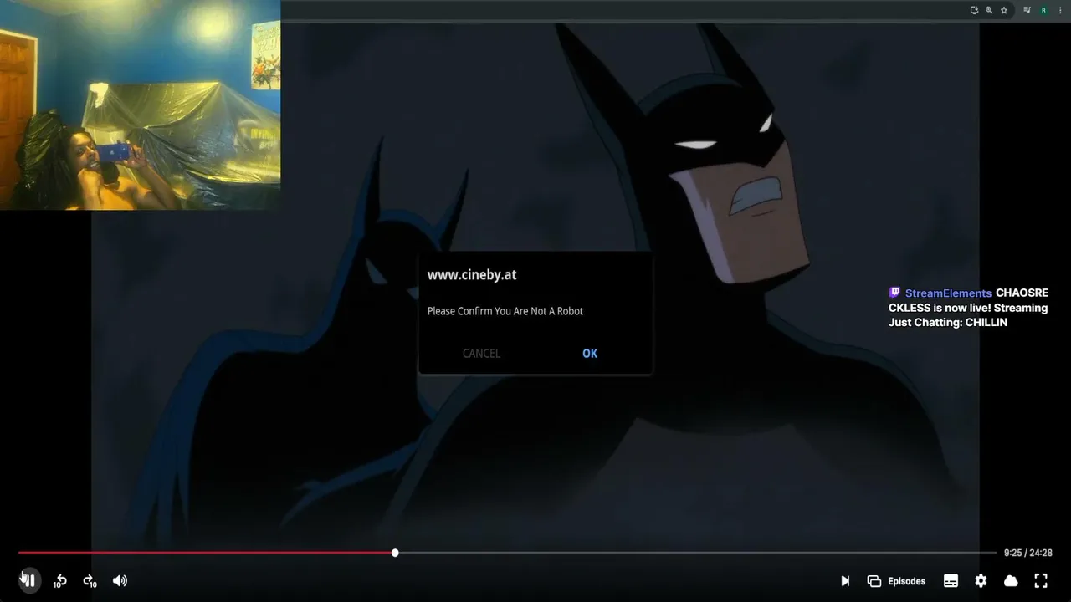This screenshot has height=602, width=1071.
Task: Open the browser three-dot menu
Action: coord(1060,10)
